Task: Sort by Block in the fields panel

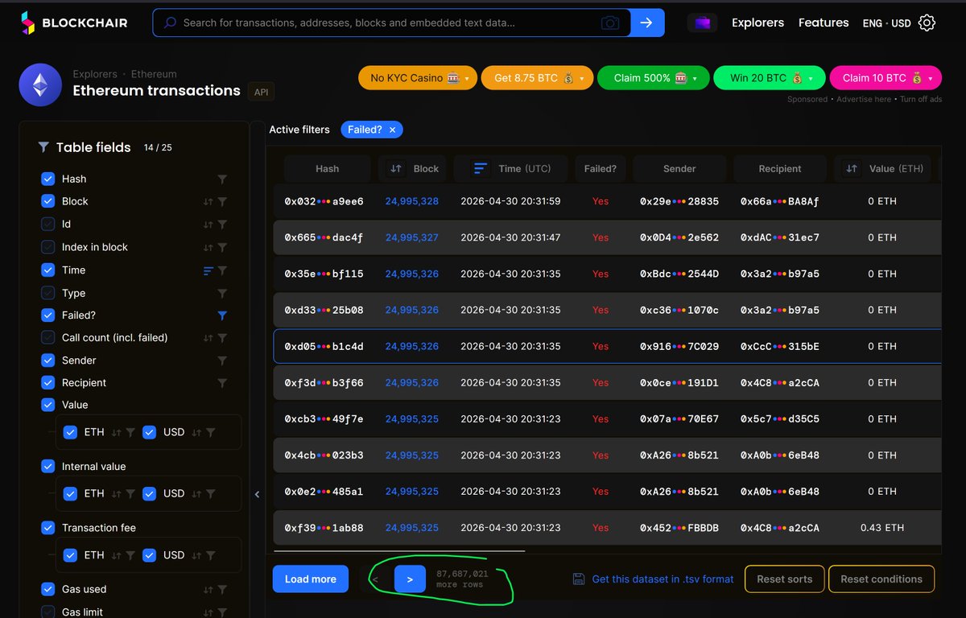Action: (208, 202)
